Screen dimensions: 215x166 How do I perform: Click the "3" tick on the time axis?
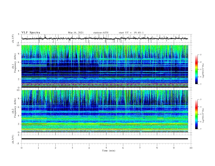pyautogui.click(x=72, y=148)
